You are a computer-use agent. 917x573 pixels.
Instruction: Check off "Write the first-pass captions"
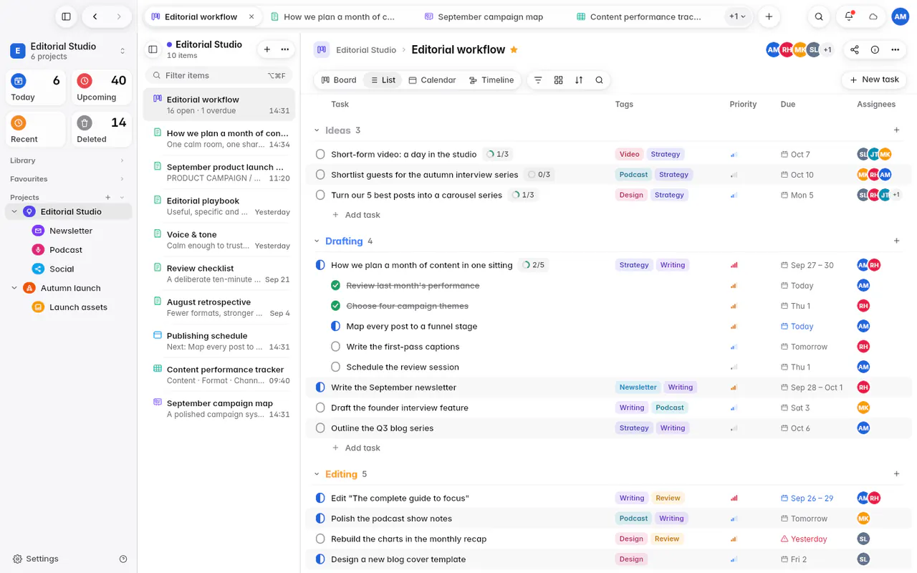(335, 347)
